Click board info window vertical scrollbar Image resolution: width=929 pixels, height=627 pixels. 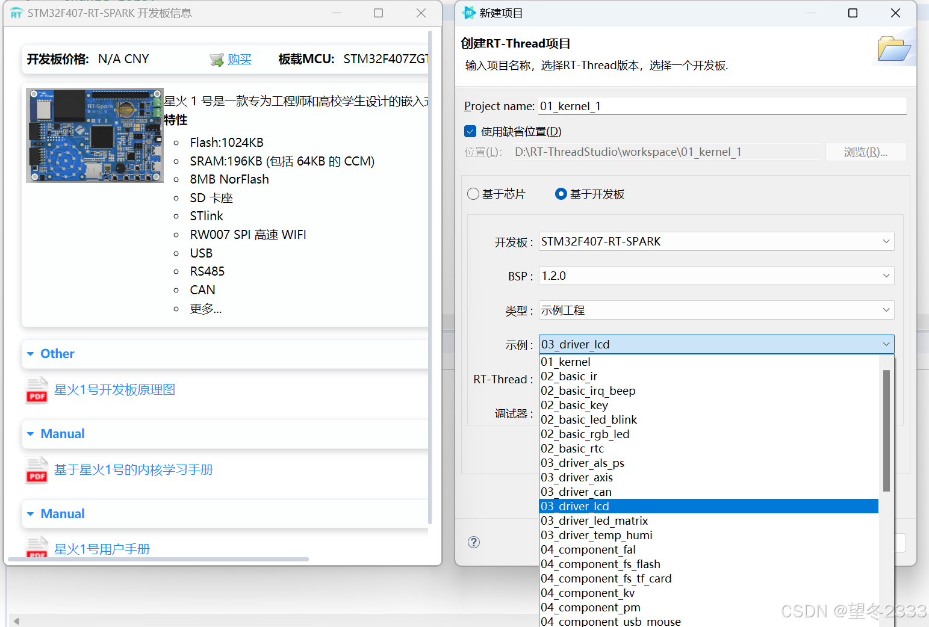[x=430, y=277]
